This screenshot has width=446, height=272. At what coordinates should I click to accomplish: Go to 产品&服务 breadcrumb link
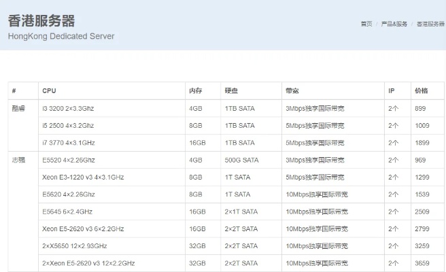click(x=394, y=24)
